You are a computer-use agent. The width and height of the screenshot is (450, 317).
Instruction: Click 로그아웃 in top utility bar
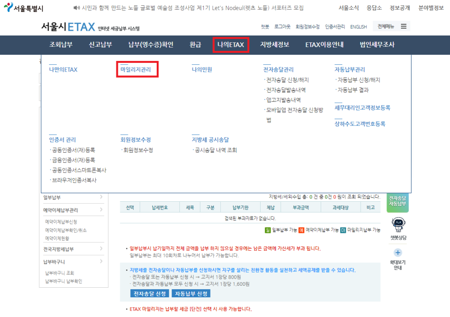pyautogui.click(x=282, y=26)
